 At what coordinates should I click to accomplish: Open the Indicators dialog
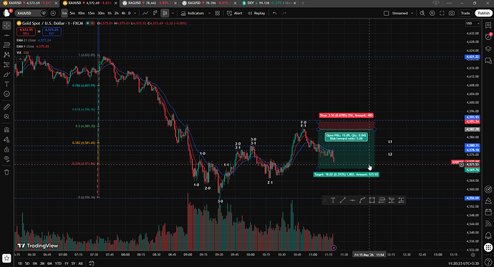(x=193, y=13)
